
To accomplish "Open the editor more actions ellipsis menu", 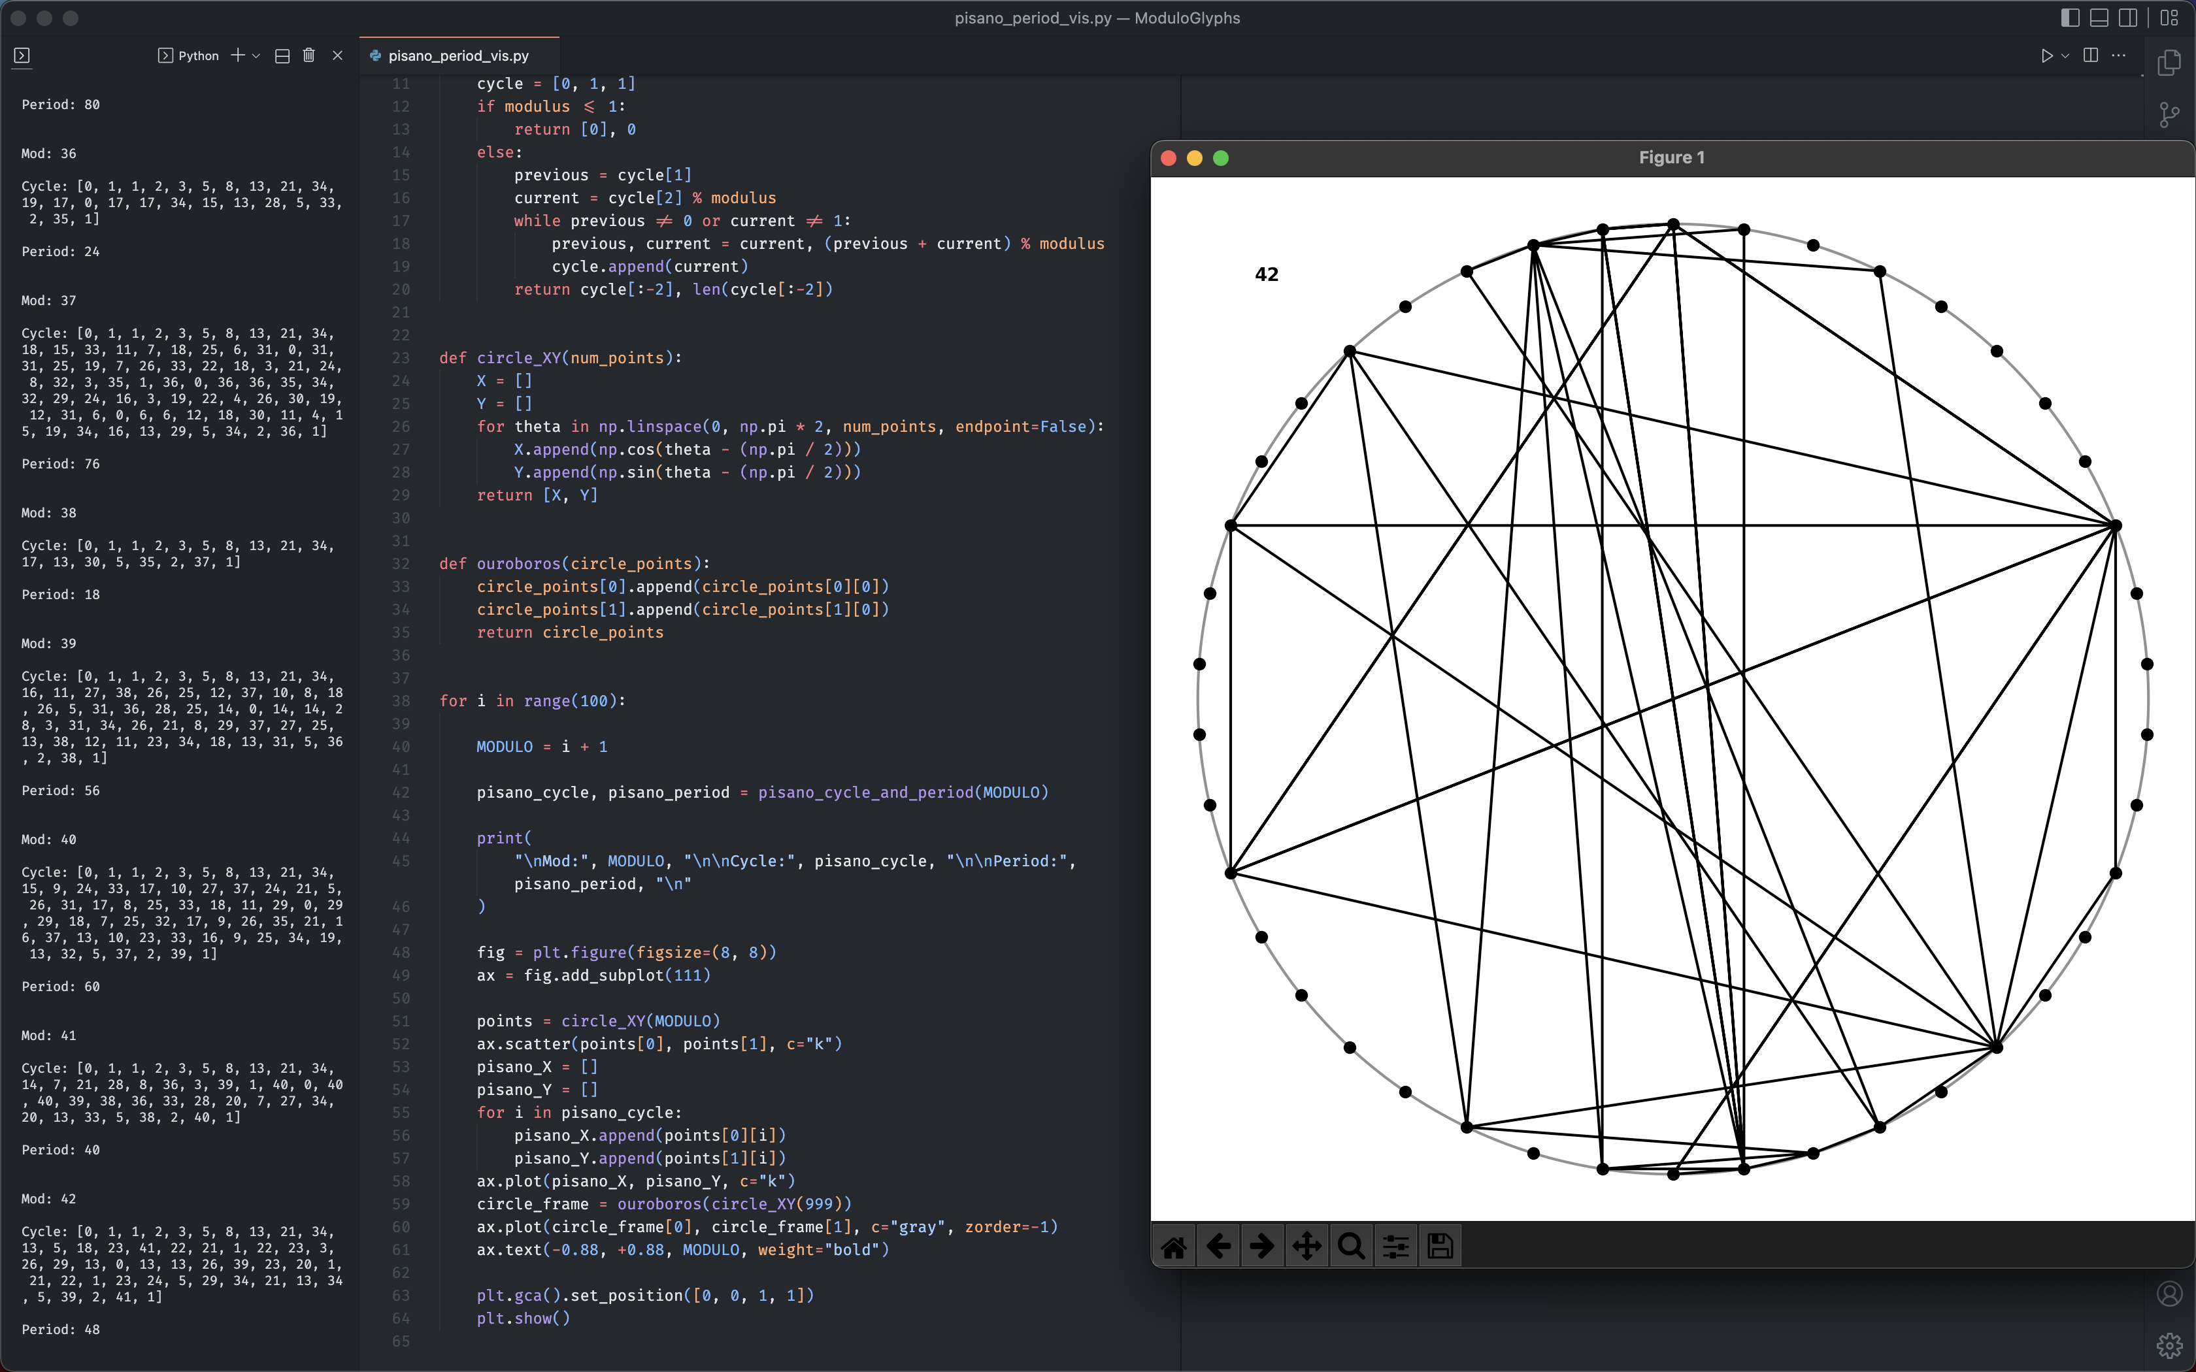I will tap(2120, 56).
